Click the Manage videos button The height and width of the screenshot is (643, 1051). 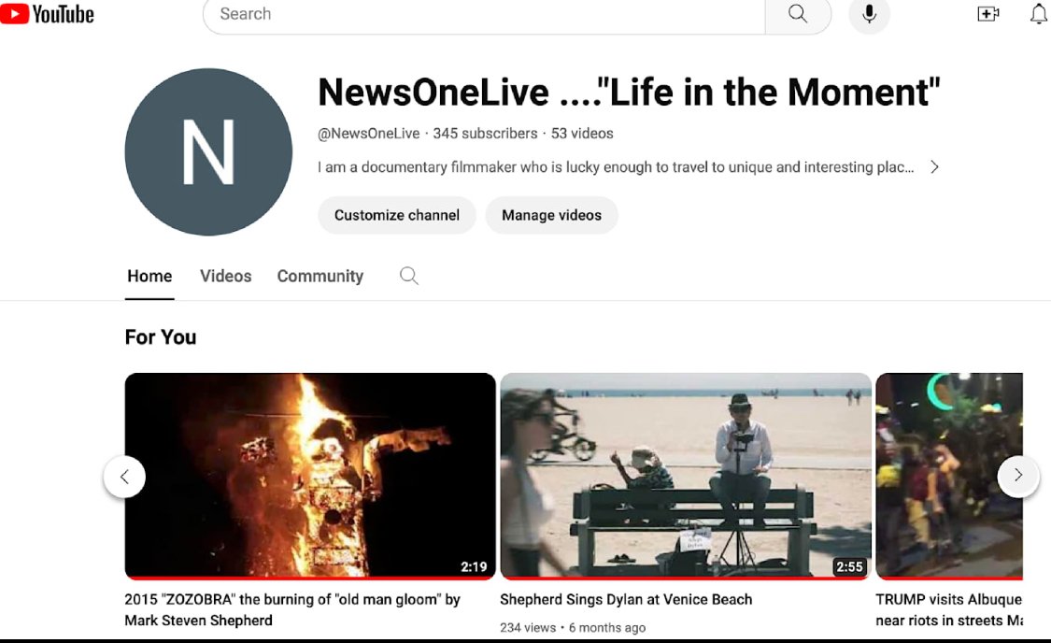click(551, 215)
